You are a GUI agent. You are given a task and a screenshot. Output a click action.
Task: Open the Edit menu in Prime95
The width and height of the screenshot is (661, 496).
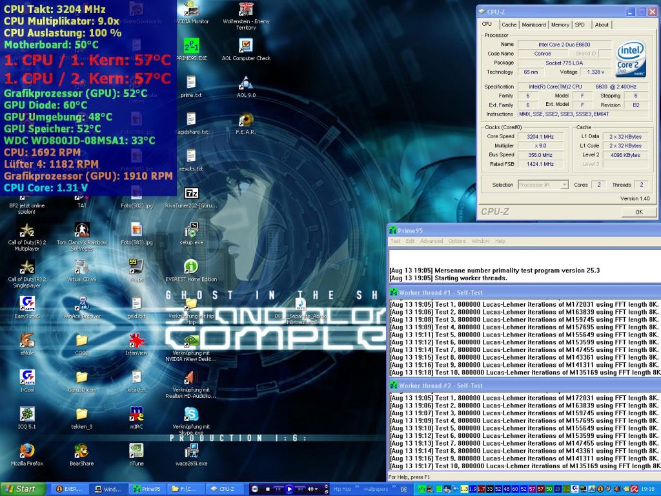pyautogui.click(x=410, y=242)
